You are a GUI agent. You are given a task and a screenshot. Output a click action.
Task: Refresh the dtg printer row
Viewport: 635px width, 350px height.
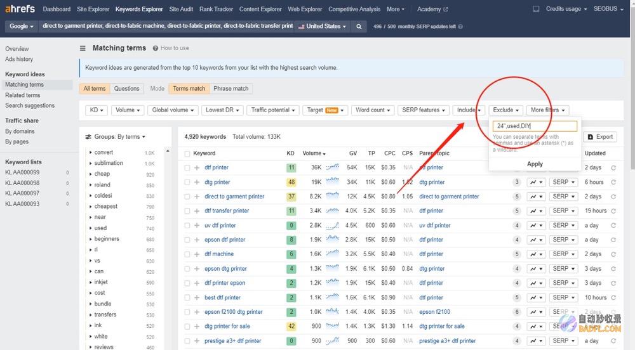(613, 182)
